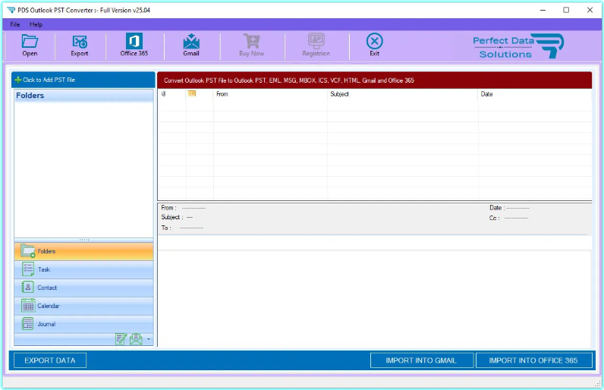Choose the Office 365 toolbar icon
The image size is (604, 390).
(x=134, y=46)
